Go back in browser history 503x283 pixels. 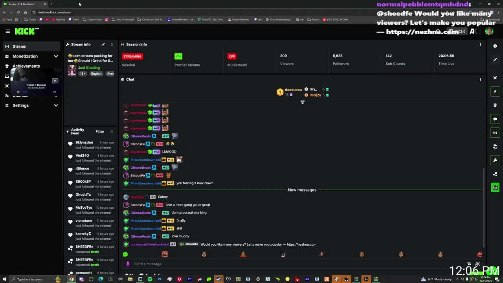[4, 12]
